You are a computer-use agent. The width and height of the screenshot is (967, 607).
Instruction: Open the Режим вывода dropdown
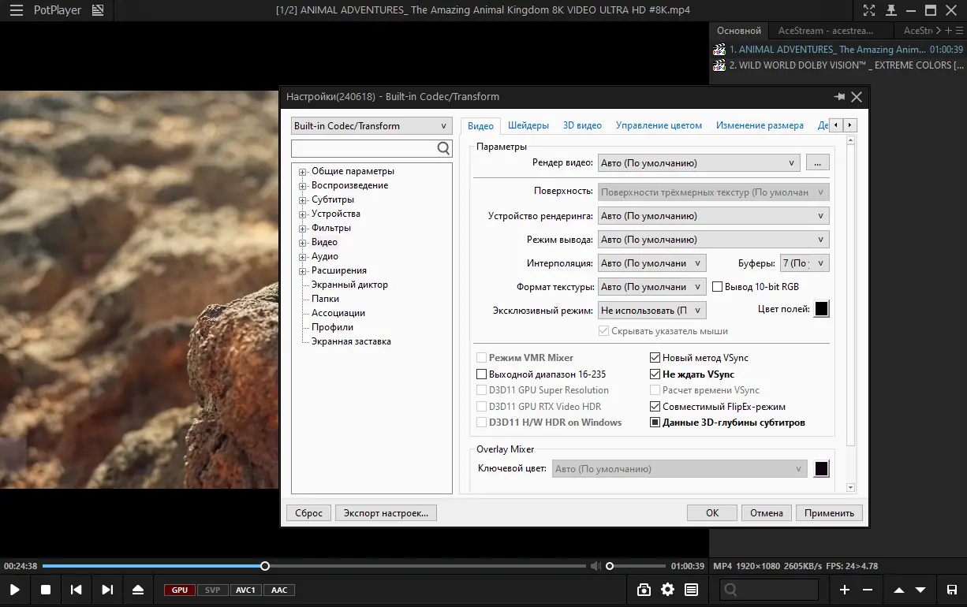(713, 239)
